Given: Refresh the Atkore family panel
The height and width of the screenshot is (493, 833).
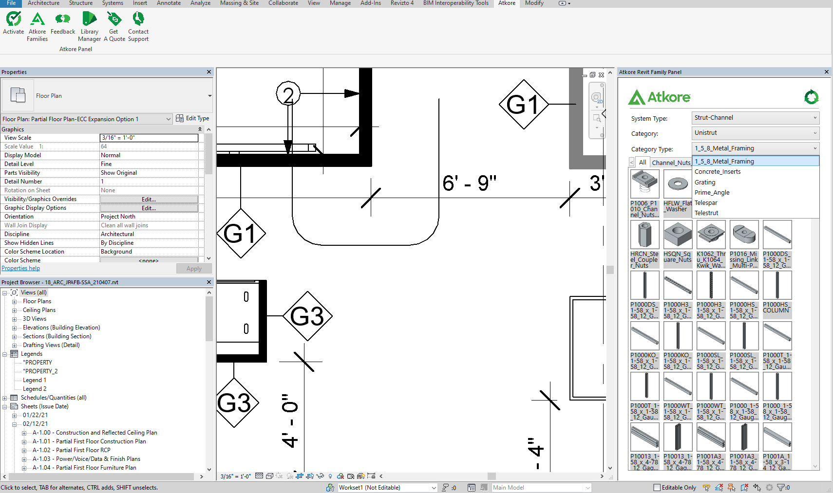Looking at the screenshot, I should [x=811, y=97].
